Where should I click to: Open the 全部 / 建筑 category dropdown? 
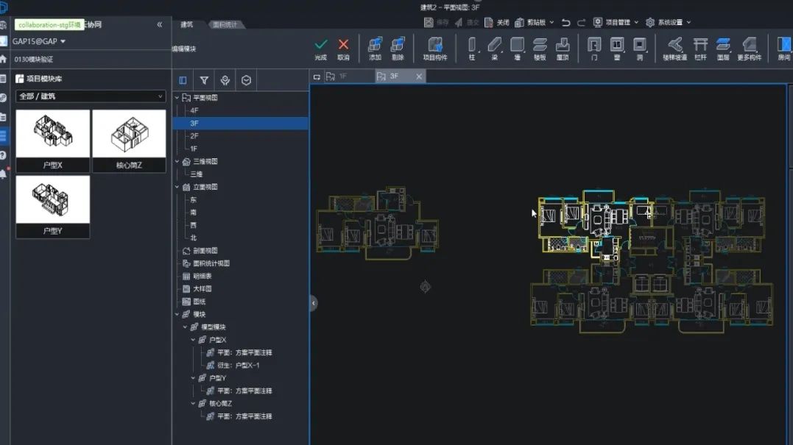91,96
